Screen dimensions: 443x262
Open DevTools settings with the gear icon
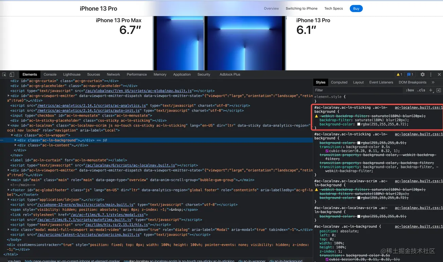pyautogui.click(x=422, y=74)
